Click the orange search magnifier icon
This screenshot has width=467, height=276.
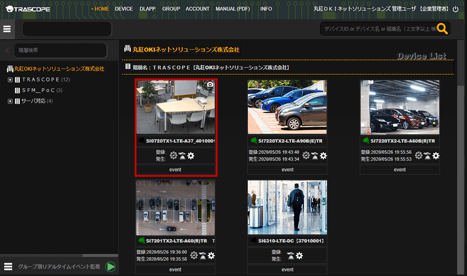point(442,29)
